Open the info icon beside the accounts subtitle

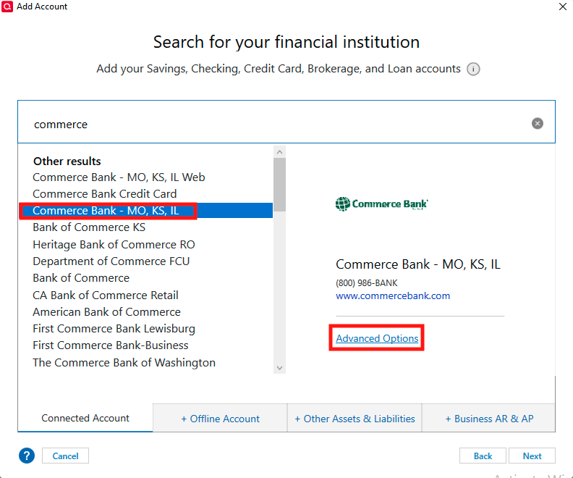(473, 69)
